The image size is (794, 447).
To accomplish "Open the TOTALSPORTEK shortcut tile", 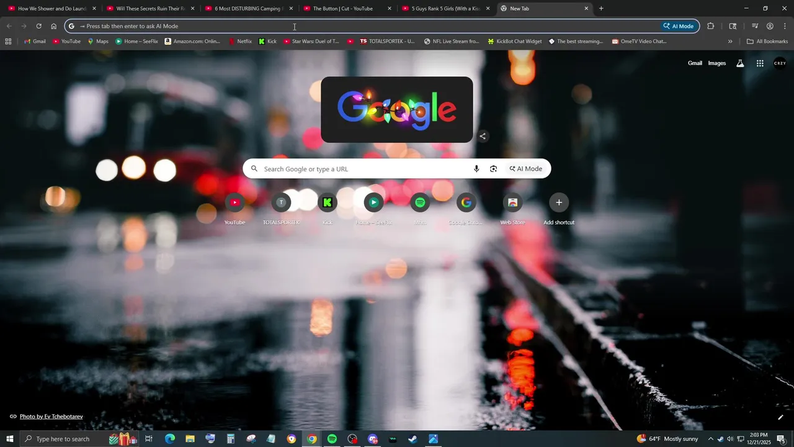I will (281, 209).
